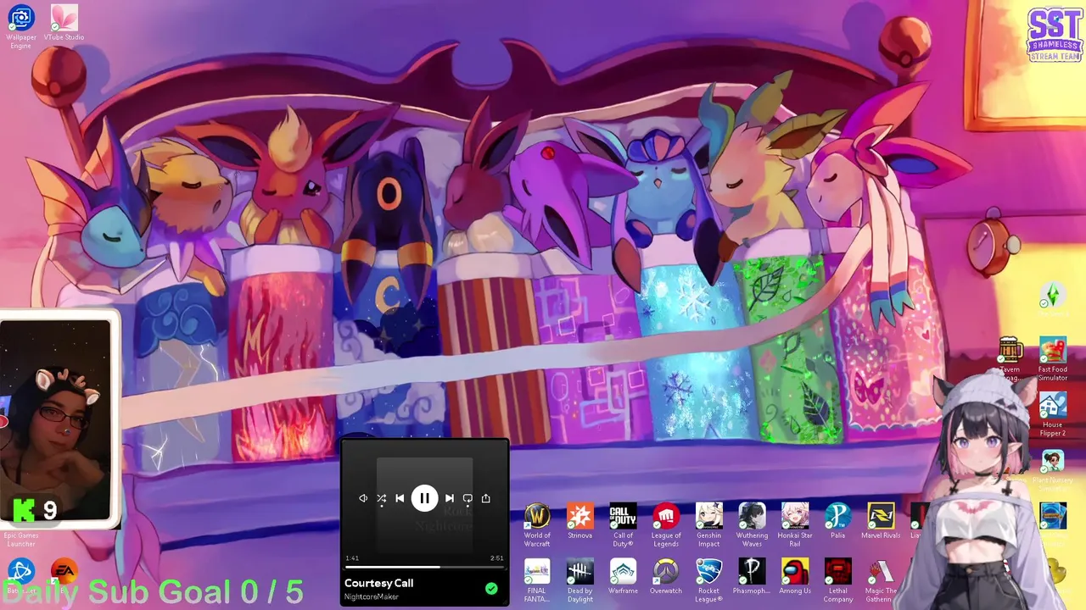1086x610 pixels.
Task: Seek within the song progress bar
Action: [x=424, y=567]
